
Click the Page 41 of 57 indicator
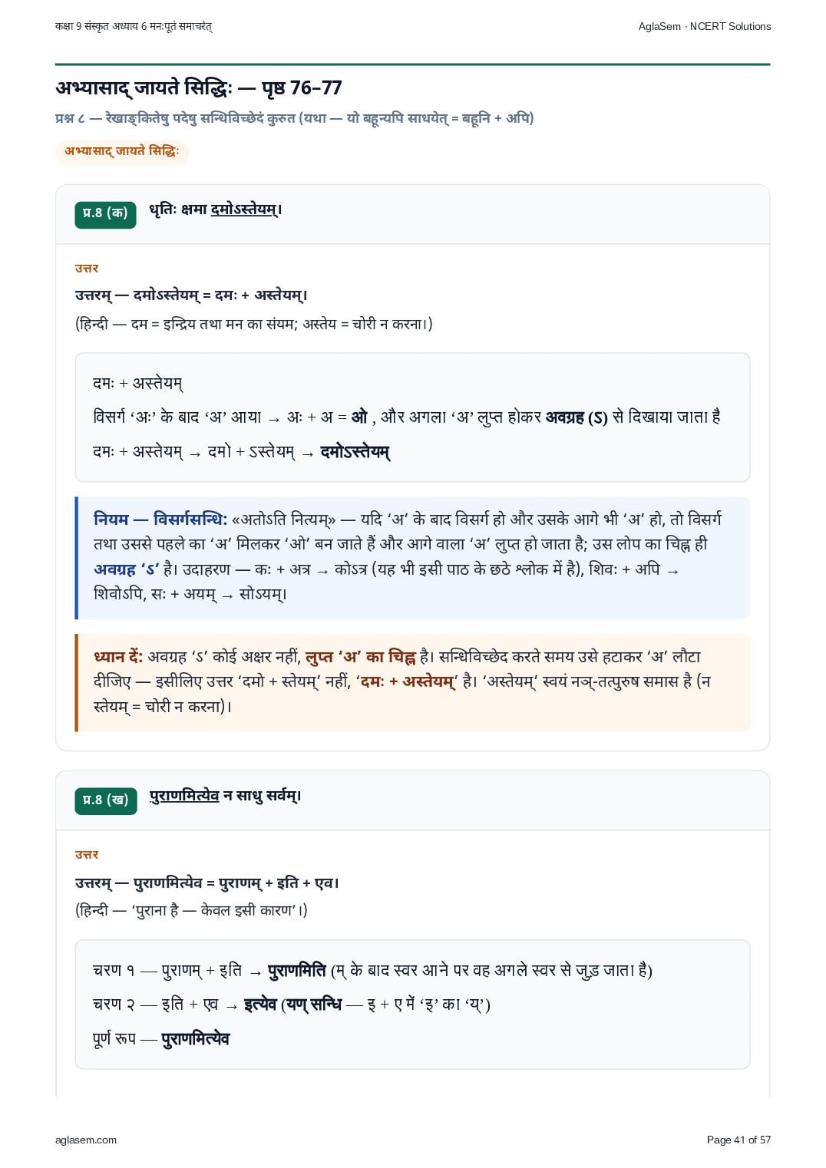click(x=738, y=1140)
